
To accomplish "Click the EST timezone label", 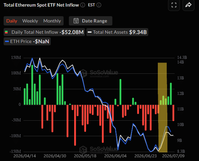I will tap(91, 5).
